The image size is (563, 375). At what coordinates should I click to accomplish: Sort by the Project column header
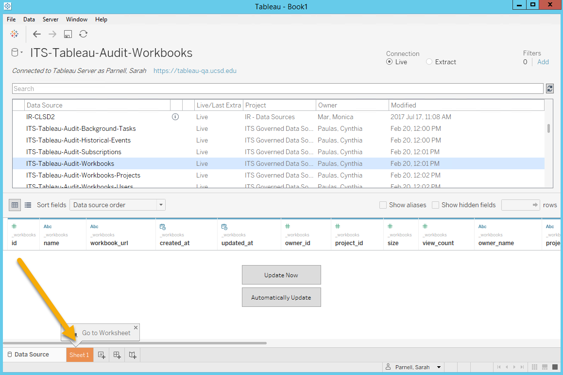(279, 106)
